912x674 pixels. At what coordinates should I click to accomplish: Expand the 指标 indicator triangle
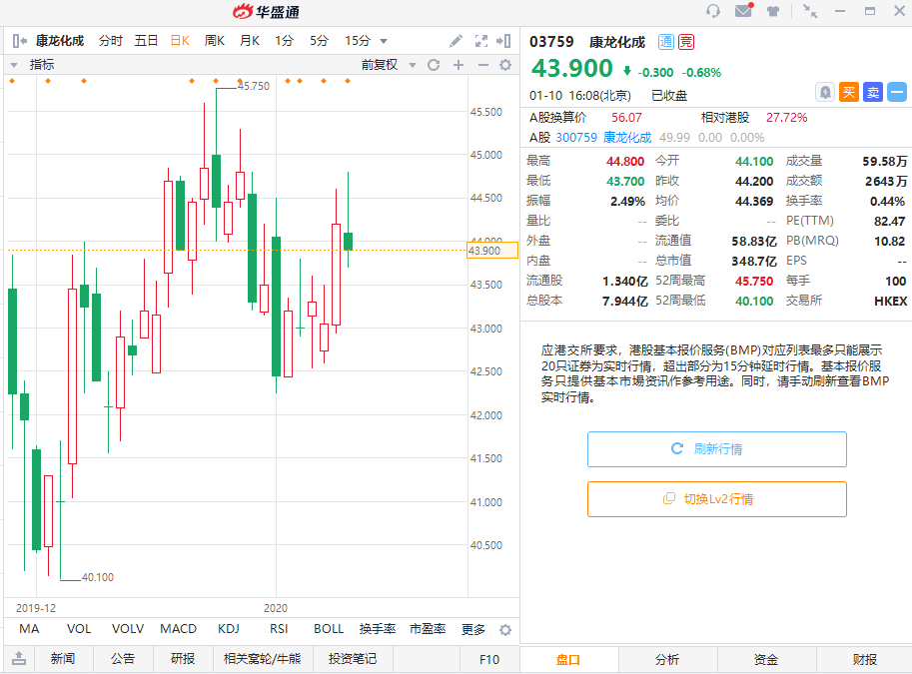[14, 65]
